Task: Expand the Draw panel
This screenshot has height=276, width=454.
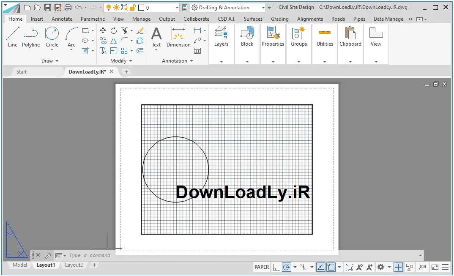Action: (x=50, y=61)
